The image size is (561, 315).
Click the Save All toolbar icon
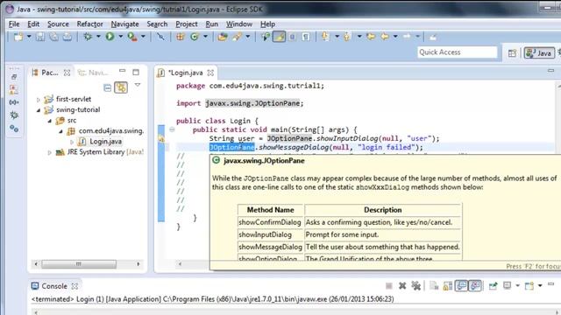coord(53,37)
